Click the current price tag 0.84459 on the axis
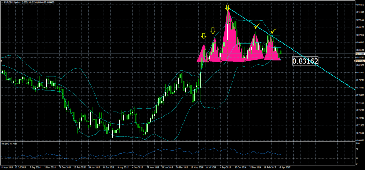The image size is (365, 170). tap(359, 54)
